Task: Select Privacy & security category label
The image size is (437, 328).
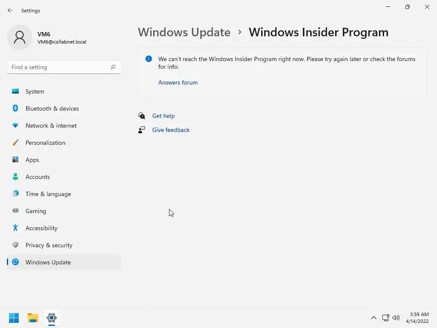Action: (49, 245)
